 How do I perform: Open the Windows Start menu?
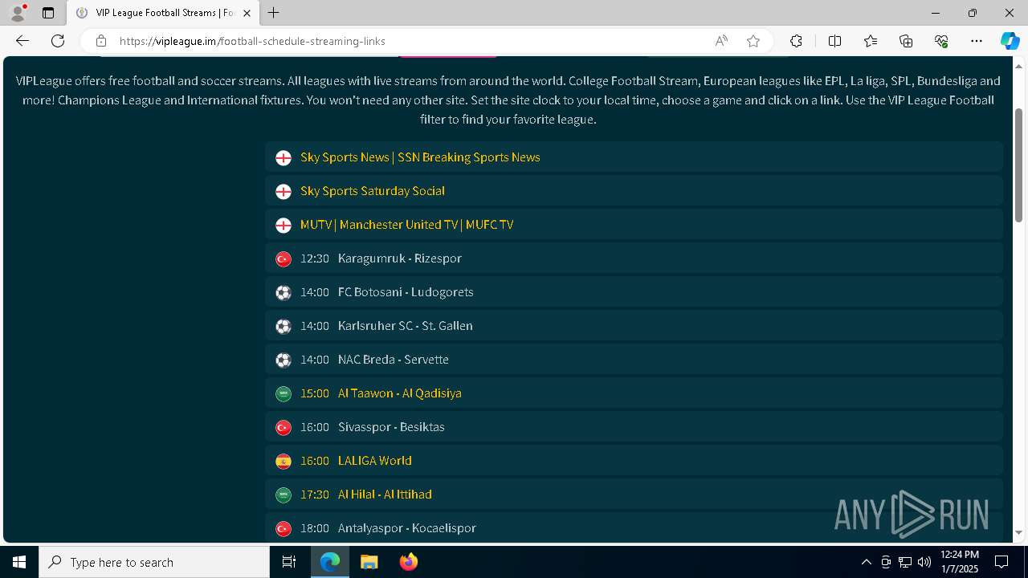coord(19,562)
